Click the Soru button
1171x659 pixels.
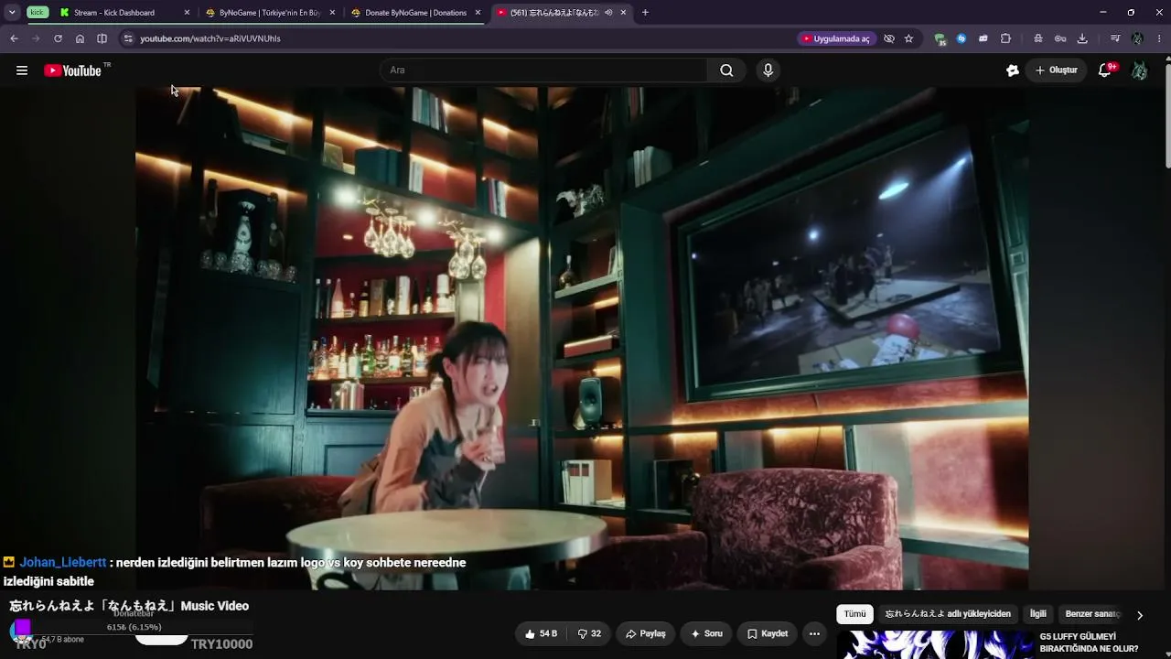tap(706, 633)
